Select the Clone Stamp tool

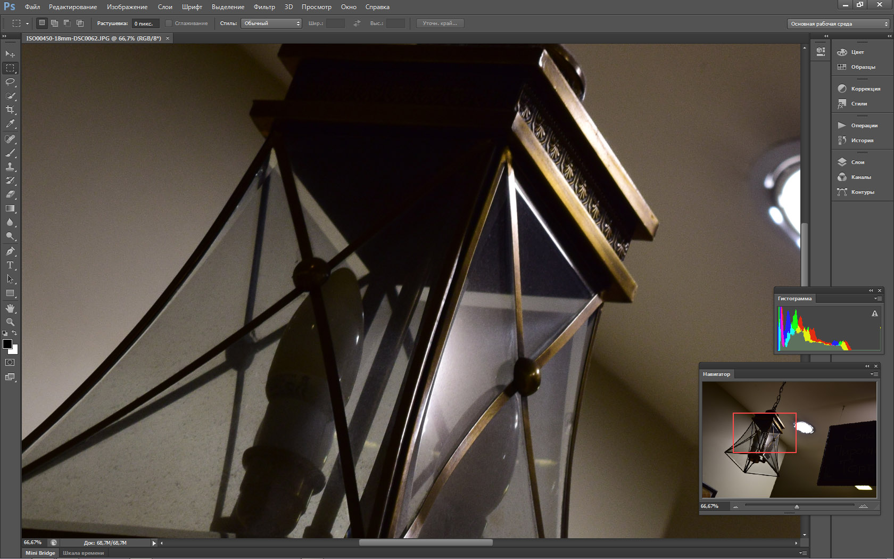(x=10, y=167)
